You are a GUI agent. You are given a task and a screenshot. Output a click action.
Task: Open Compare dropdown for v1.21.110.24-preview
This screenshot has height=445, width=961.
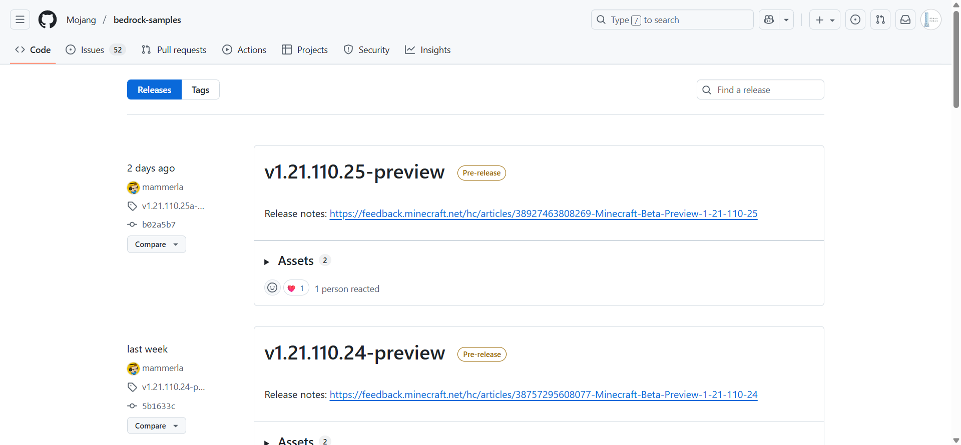click(x=157, y=426)
